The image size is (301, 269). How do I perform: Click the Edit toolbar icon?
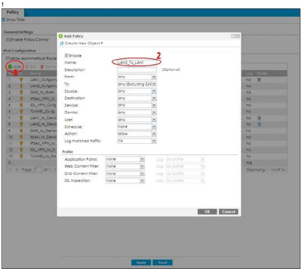pyautogui.click(x=27, y=67)
